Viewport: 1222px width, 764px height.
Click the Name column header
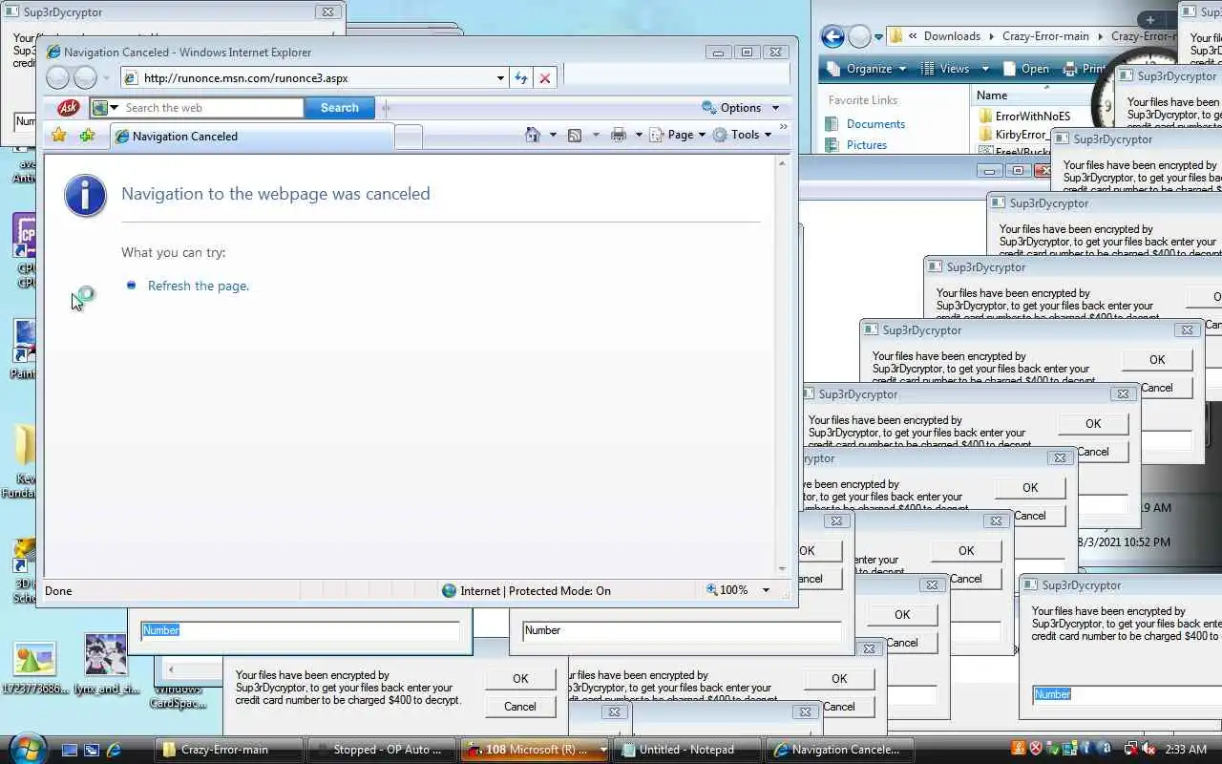(x=1031, y=95)
